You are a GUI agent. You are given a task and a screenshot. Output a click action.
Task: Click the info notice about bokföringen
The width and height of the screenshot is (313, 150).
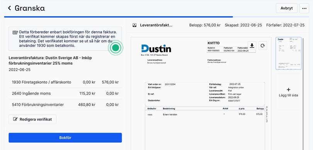[x=65, y=39]
